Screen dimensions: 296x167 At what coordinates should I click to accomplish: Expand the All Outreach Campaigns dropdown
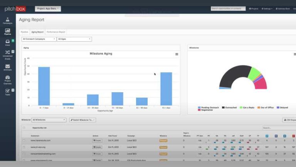pos(39,39)
